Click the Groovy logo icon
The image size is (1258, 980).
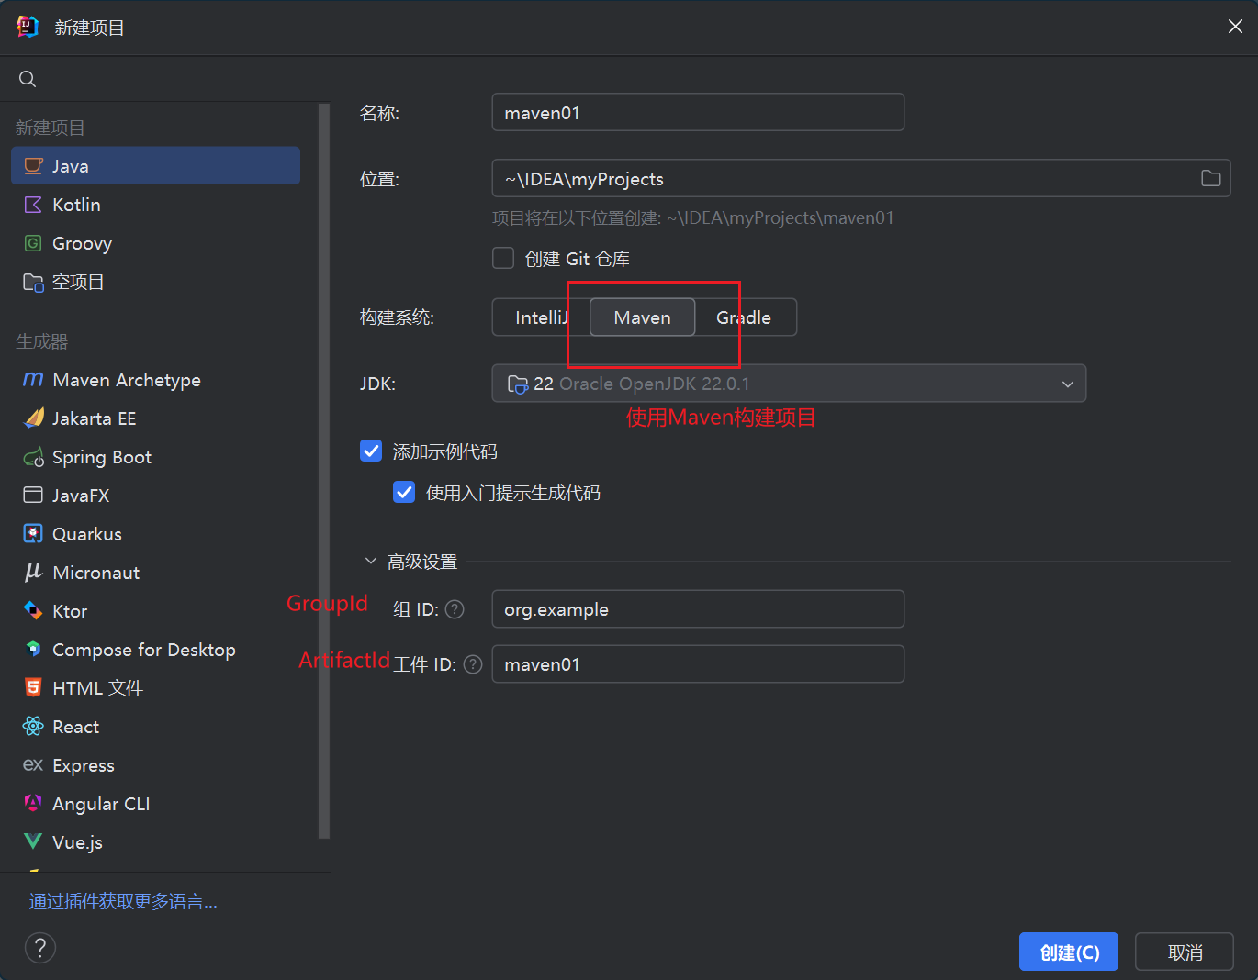(33, 243)
